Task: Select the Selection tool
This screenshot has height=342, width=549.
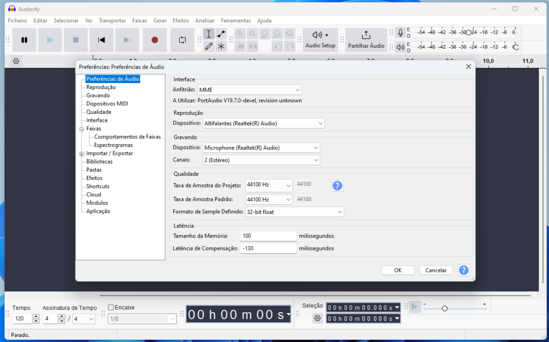Action: [209, 33]
